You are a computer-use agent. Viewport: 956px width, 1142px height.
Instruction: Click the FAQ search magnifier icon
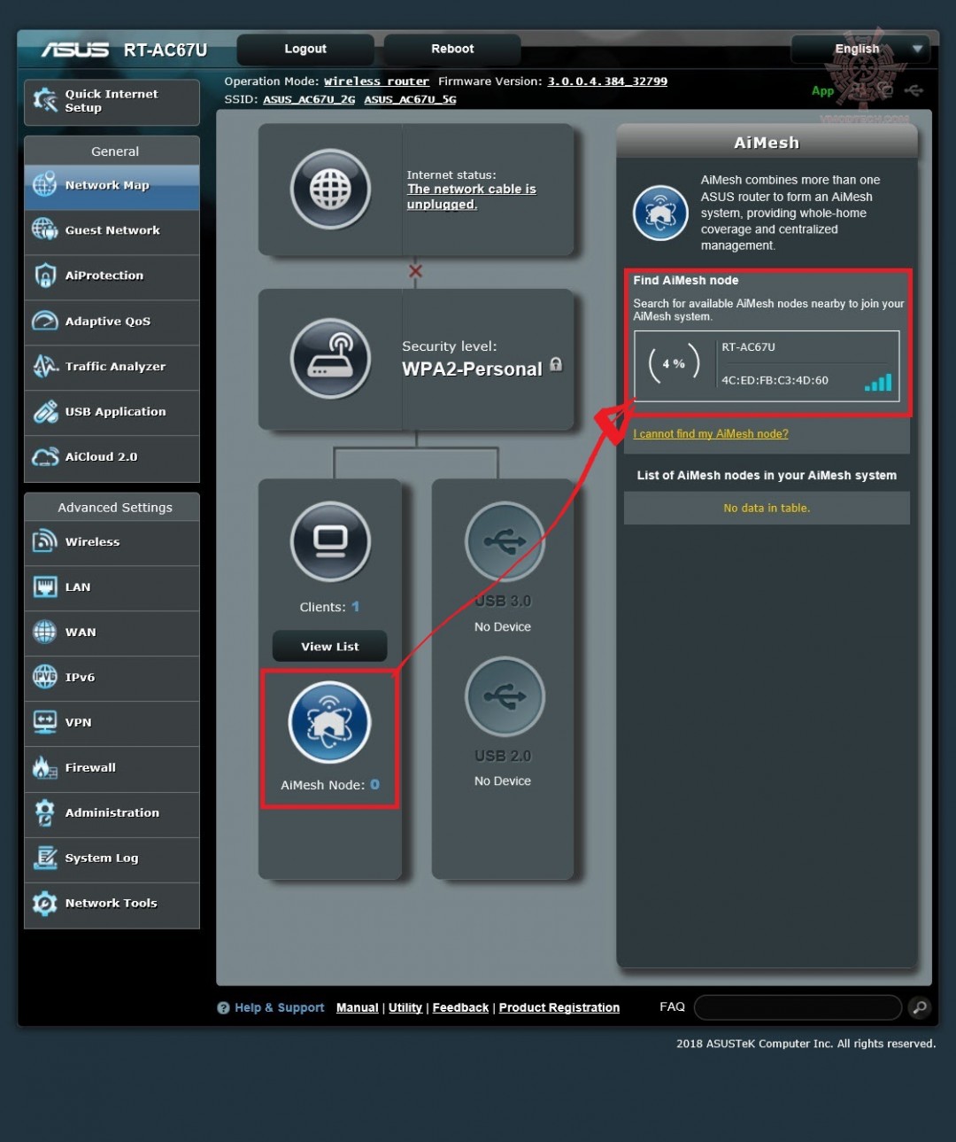tap(920, 1007)
